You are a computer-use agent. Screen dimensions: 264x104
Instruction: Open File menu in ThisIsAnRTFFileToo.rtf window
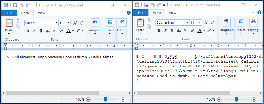tap(140, 13)
